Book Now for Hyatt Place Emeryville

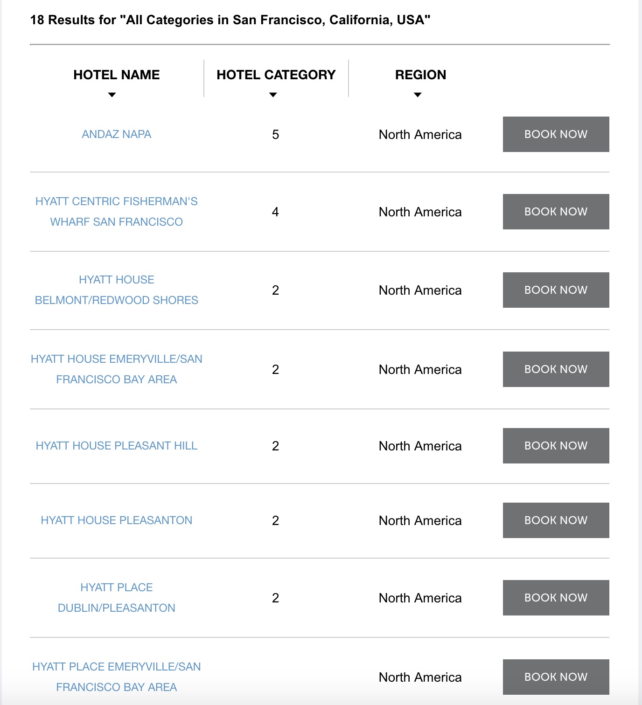(556, 677)
